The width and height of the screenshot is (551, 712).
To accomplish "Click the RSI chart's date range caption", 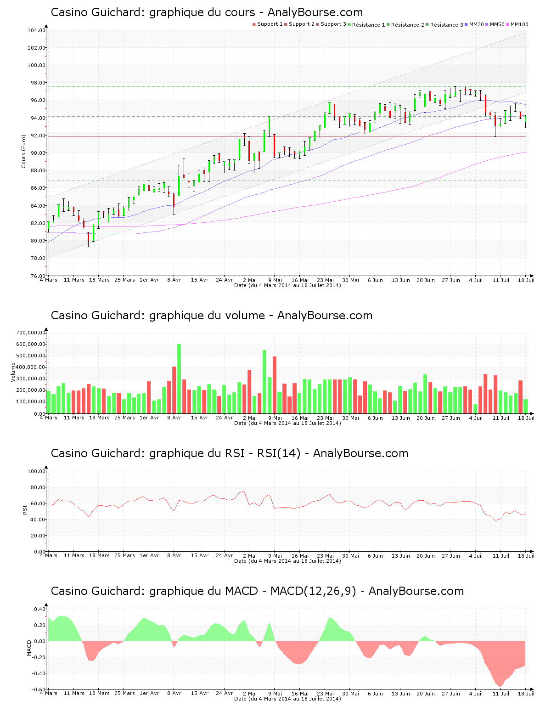I will coord(287,561).
